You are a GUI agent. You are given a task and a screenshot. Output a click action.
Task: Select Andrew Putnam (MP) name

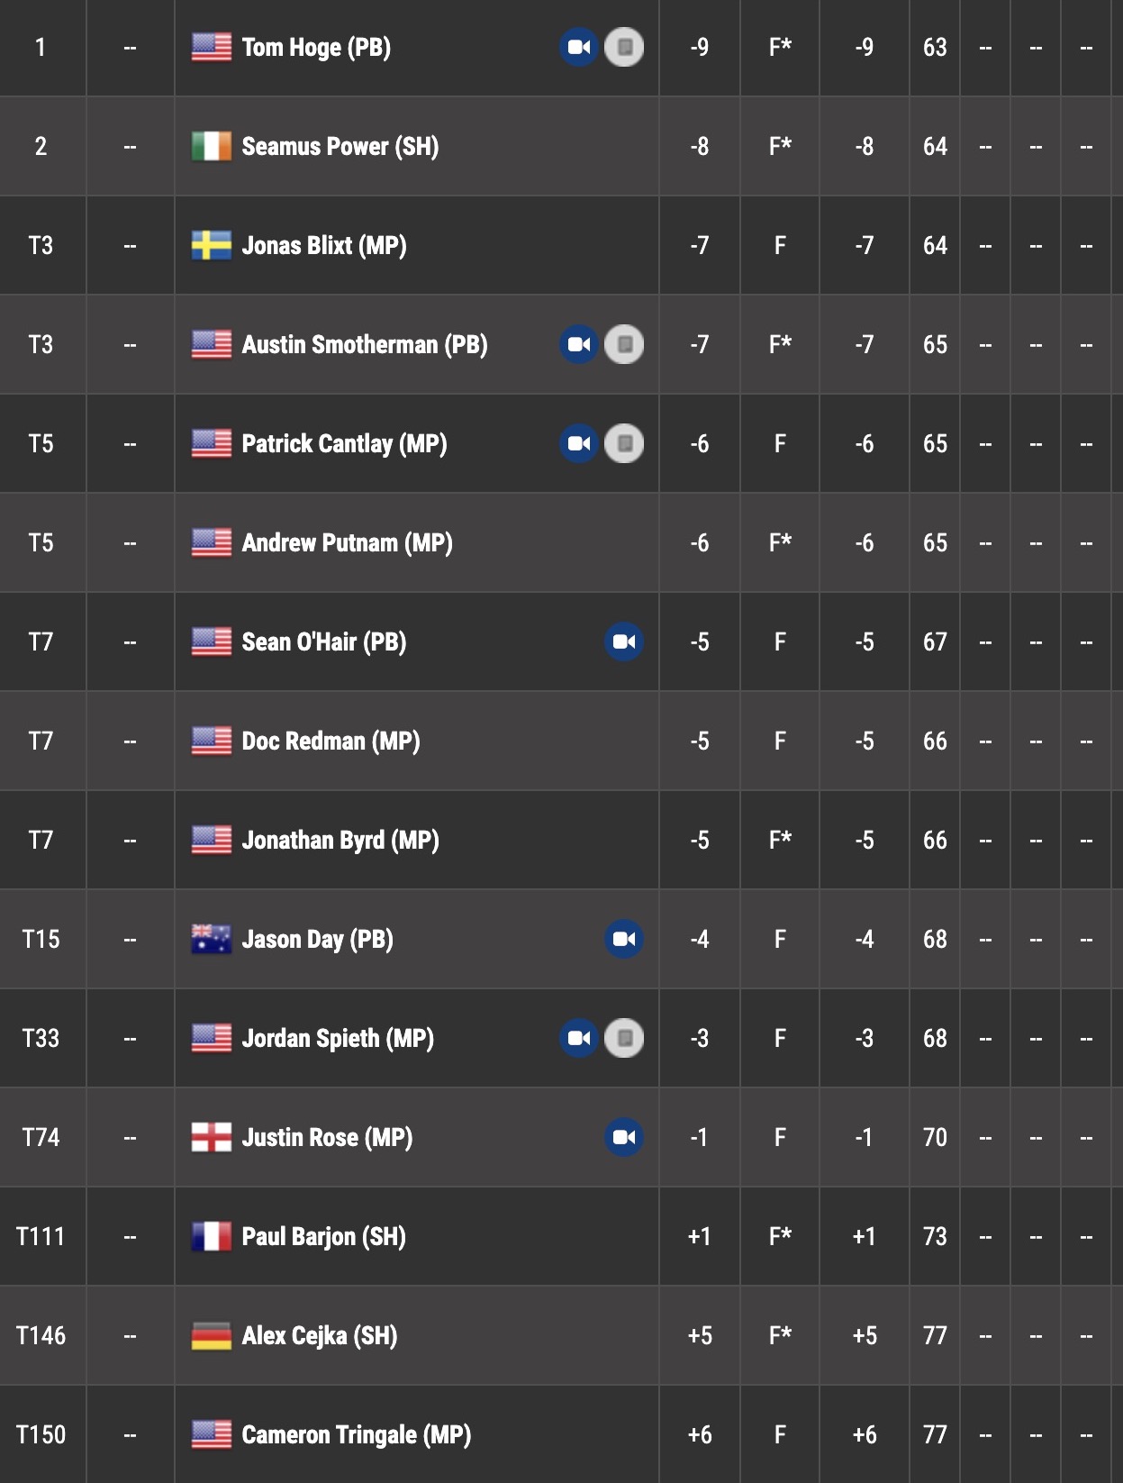(x=347, y=542)
